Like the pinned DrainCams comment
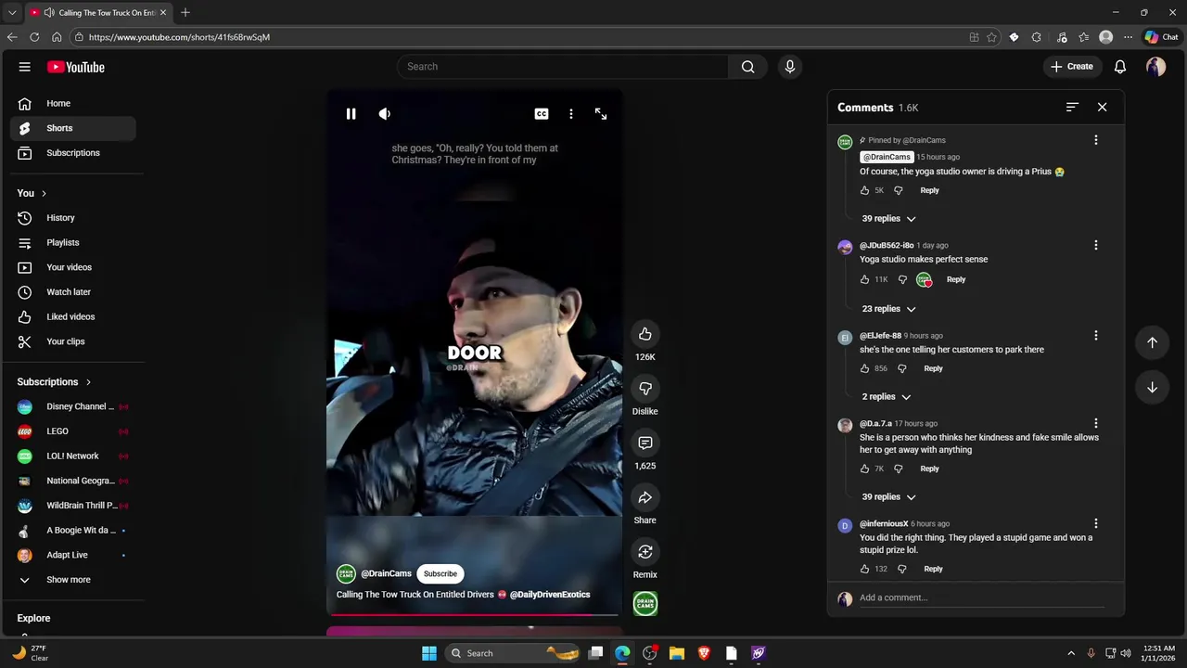This screenshot has height=668, width=1187. tap(865, 190)
